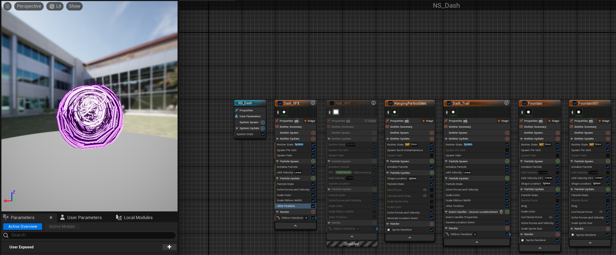This screenshot has width=616, height=255.
Task: Switch to the User Parameters tab
Action: pos(81,217)
